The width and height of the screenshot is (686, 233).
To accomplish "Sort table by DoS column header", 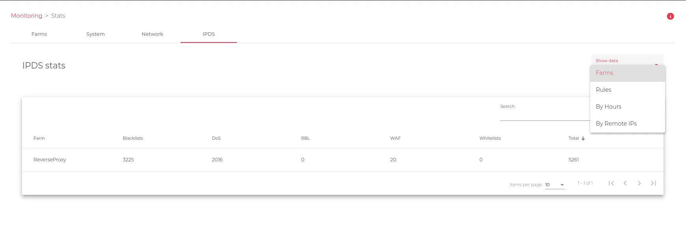I will pos(216,139).
